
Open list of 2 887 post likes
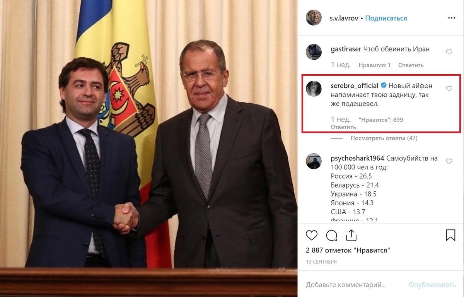(348, 250)
